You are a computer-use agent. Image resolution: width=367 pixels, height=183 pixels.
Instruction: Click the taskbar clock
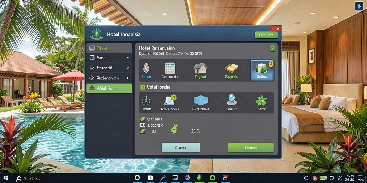click(x=350, y=178)
